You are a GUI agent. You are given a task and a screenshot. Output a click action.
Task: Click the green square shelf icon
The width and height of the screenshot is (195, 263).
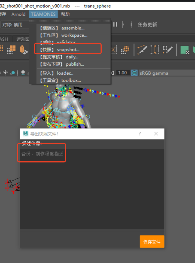click(x=185, y=50)
